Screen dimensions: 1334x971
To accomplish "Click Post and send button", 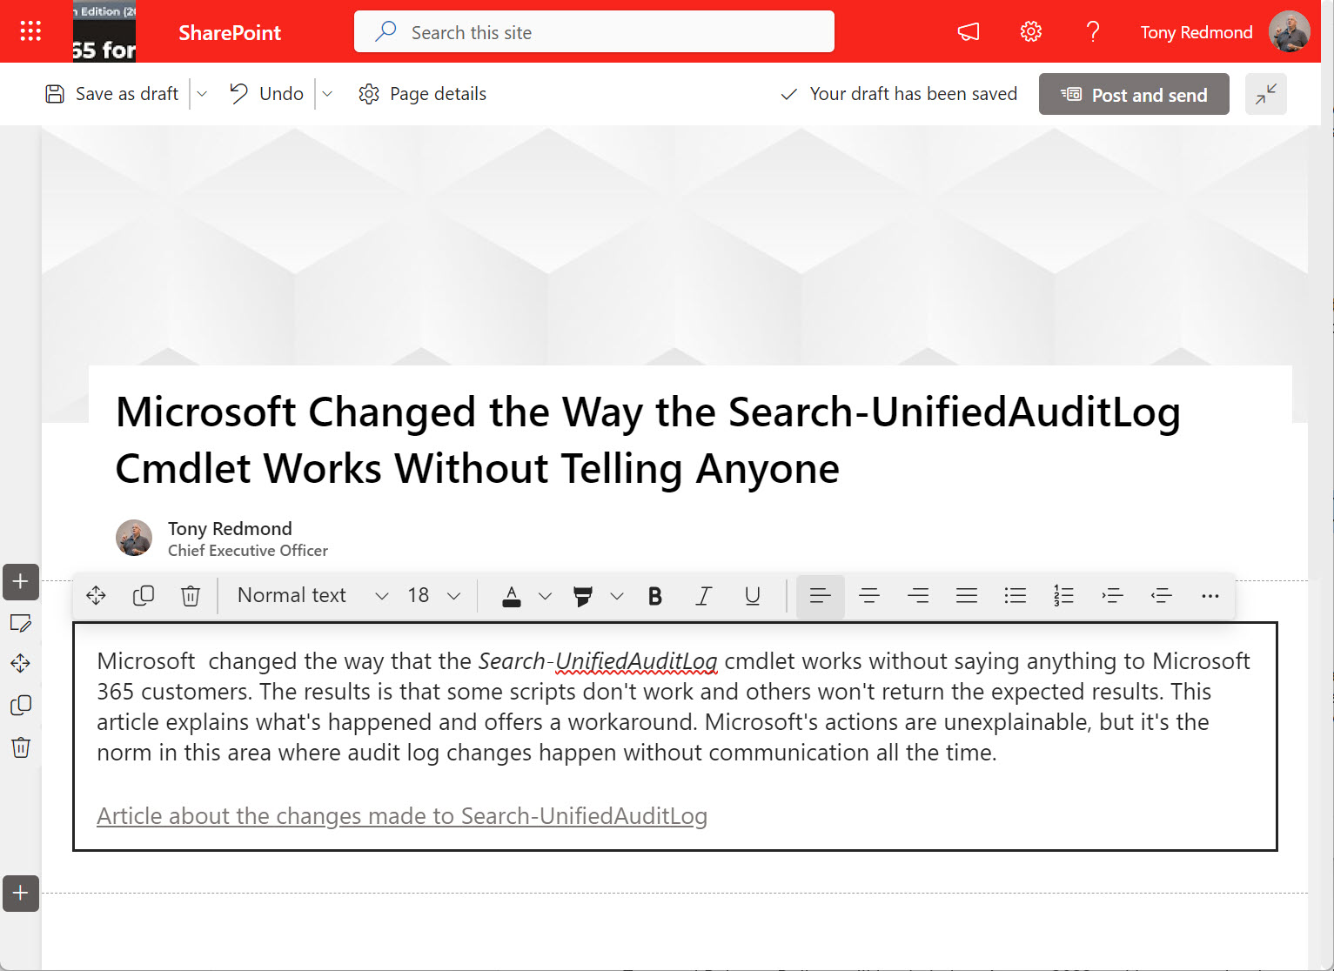I will click(1134, 94).
